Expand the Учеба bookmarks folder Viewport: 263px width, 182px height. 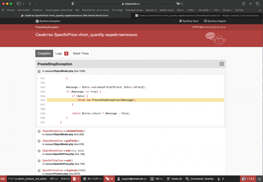tap(191, 10)
